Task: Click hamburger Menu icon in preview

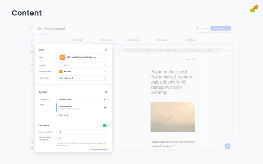Action: click(194, 59)
